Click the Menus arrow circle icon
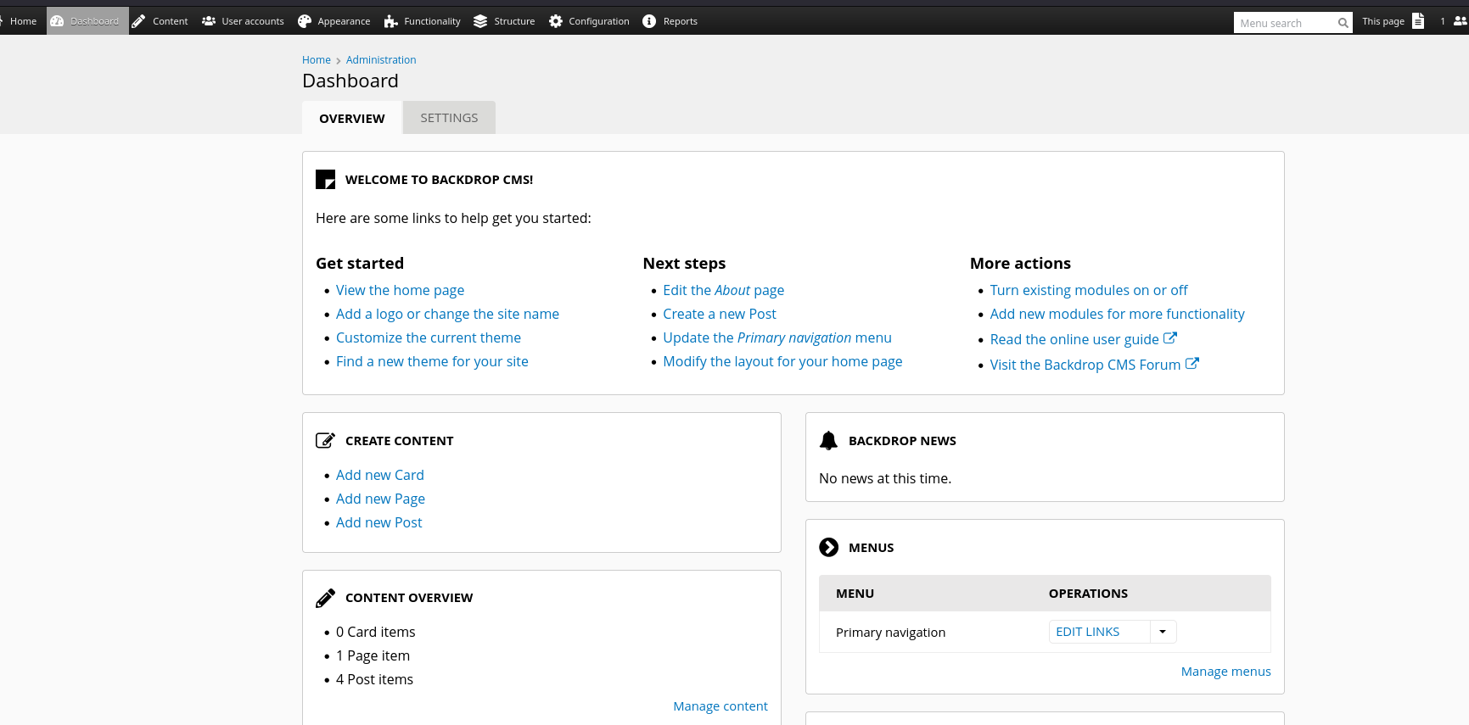 click(x=828, y=547)
